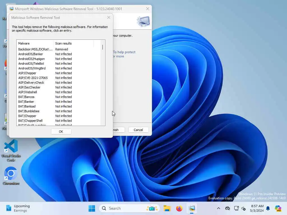This screenshot has width=287, height=215.
Task: Select the ASP/Chopper entry
Action: 27,73
